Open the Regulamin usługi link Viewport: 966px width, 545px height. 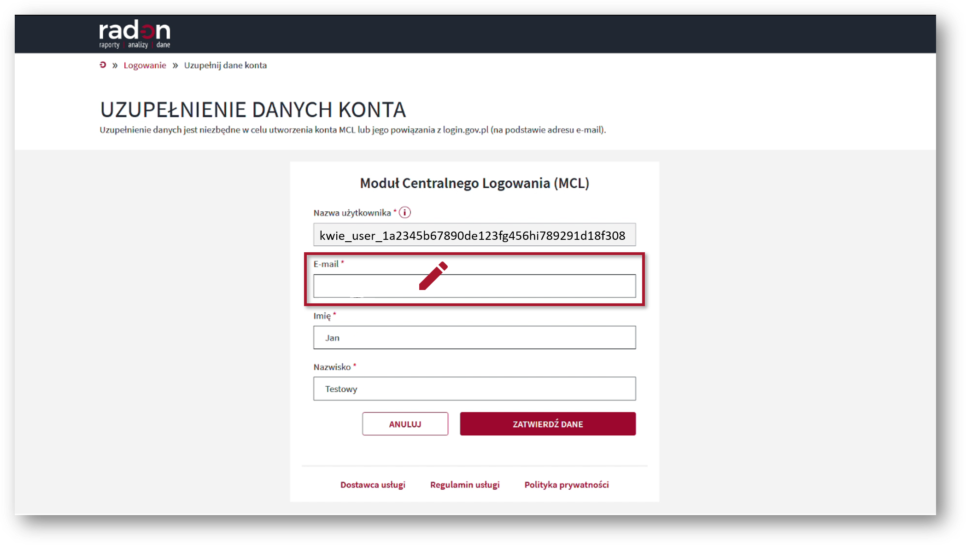tap(465, 484)
